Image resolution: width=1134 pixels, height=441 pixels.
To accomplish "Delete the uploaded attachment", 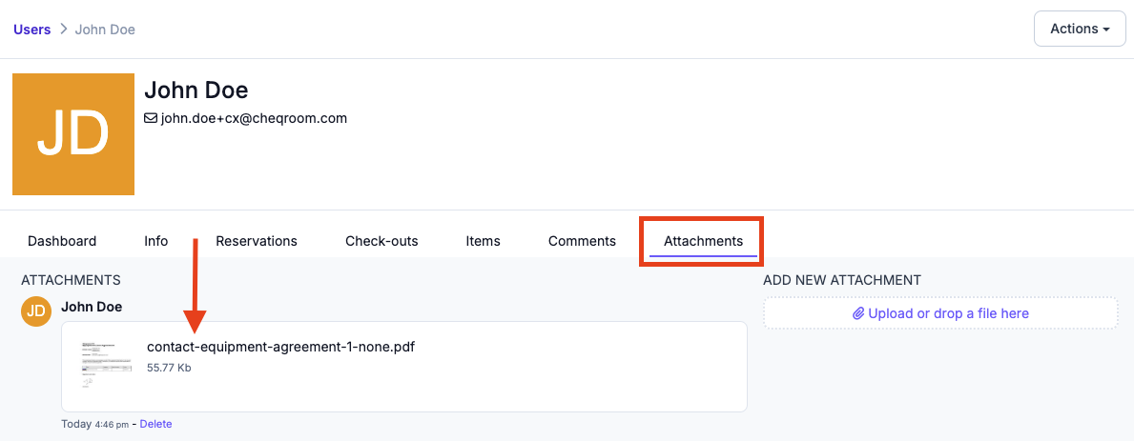I will tap(155, 425).
